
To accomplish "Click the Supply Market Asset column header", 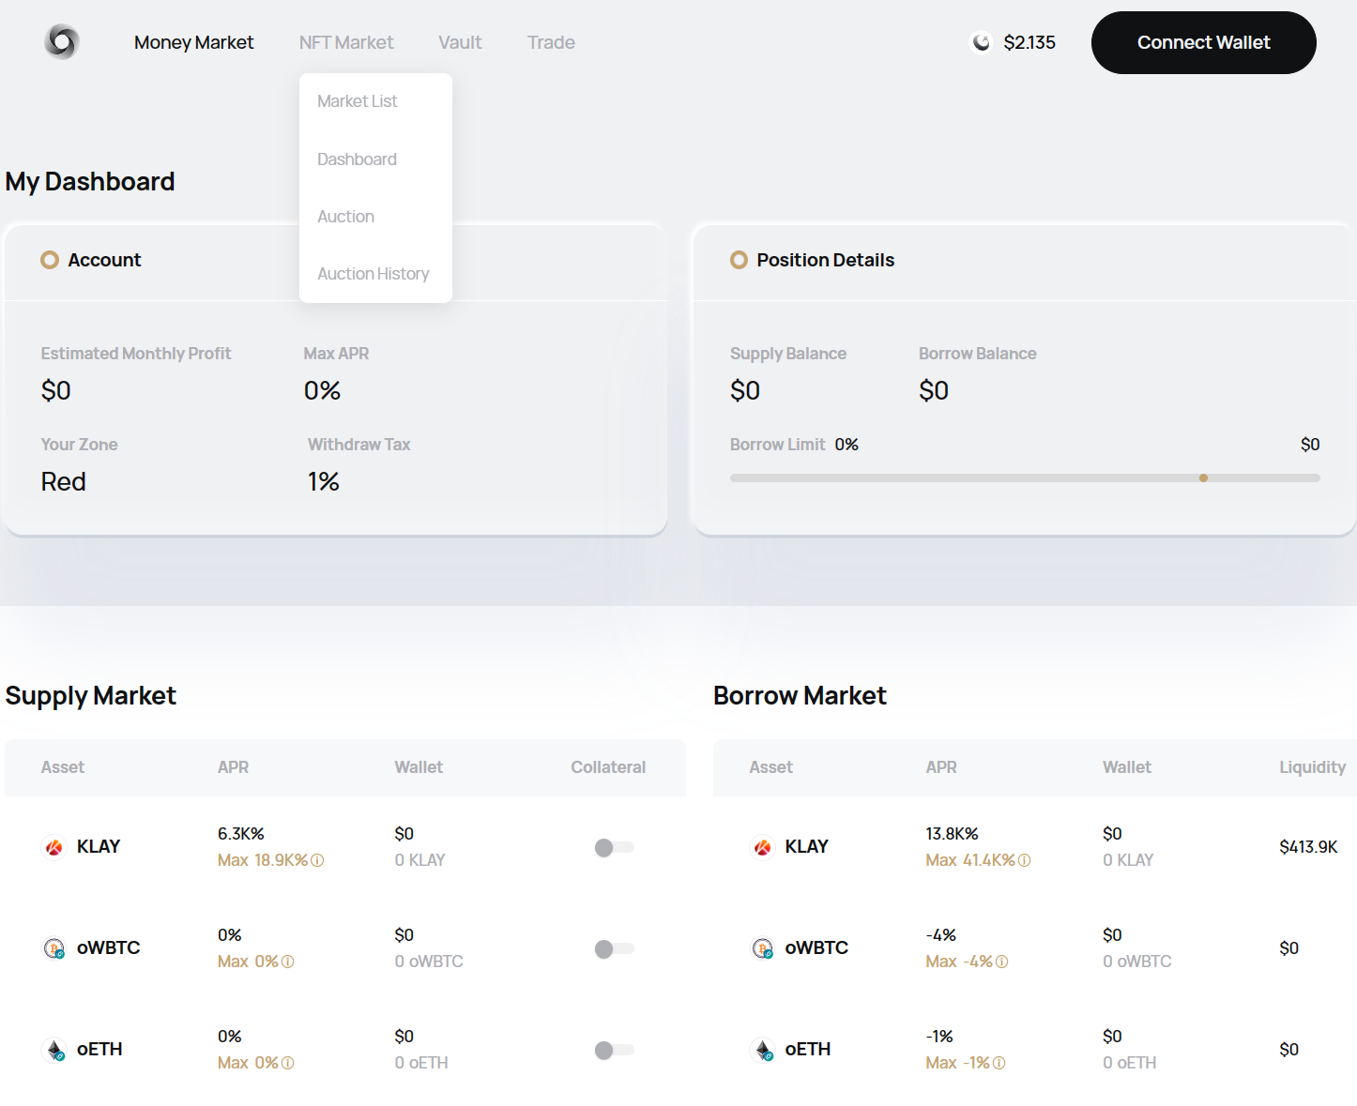I will click(x=63, y=767).
